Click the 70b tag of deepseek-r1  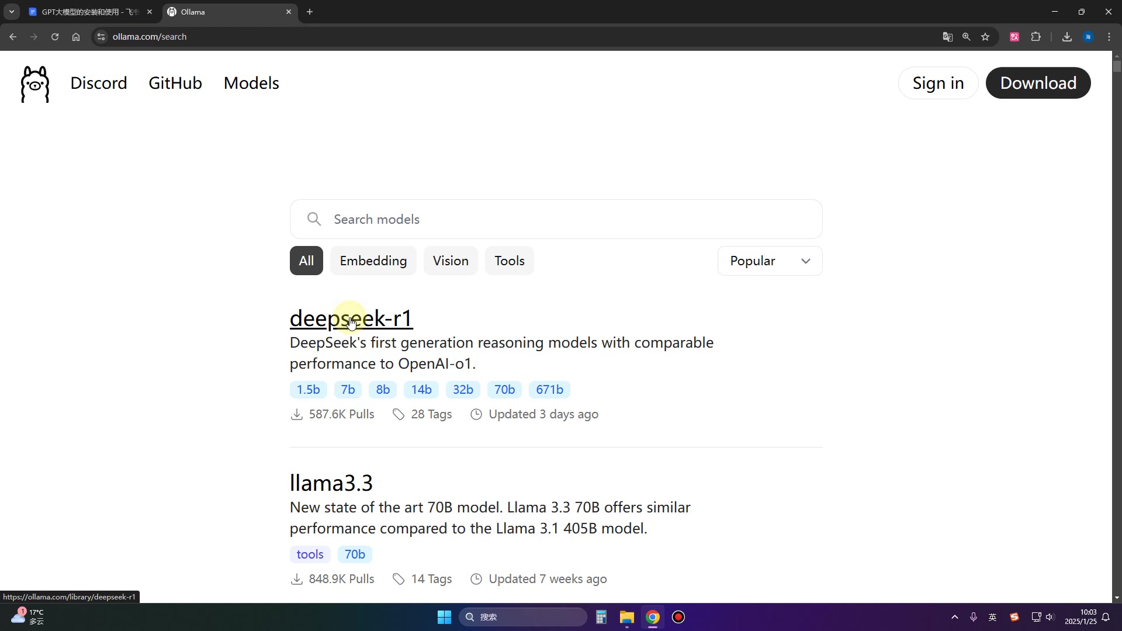pos(504,390)
